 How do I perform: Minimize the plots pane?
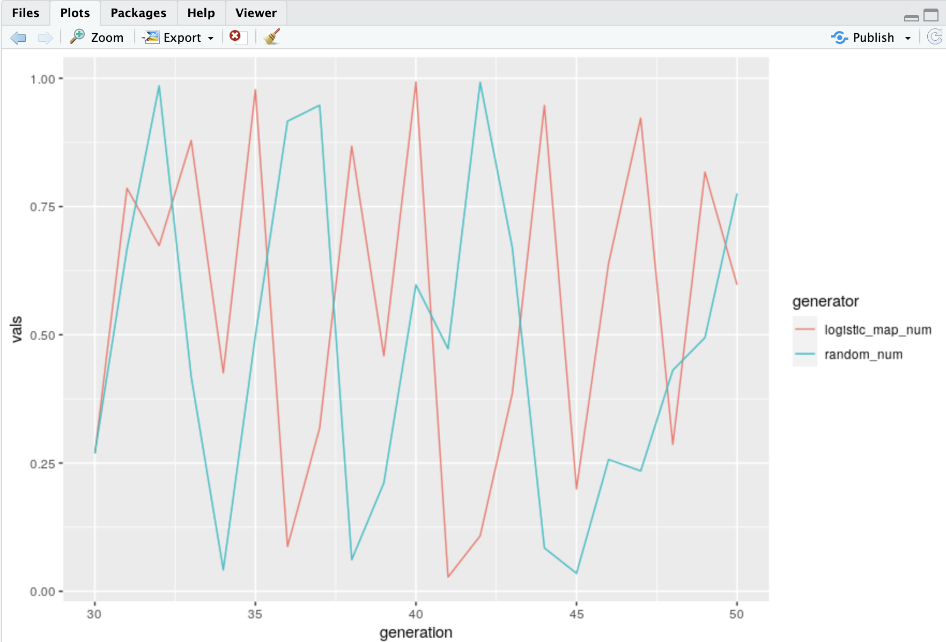tap(911, 17)
